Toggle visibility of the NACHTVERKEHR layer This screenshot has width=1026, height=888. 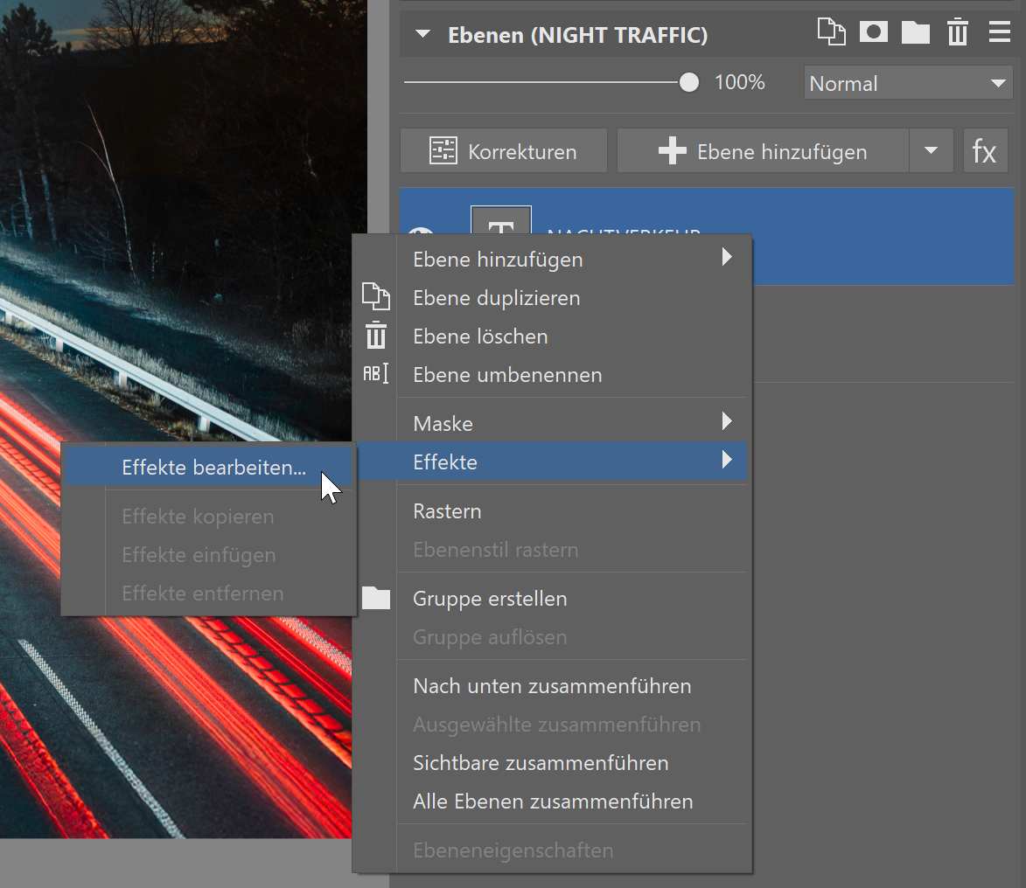point(422,235)
